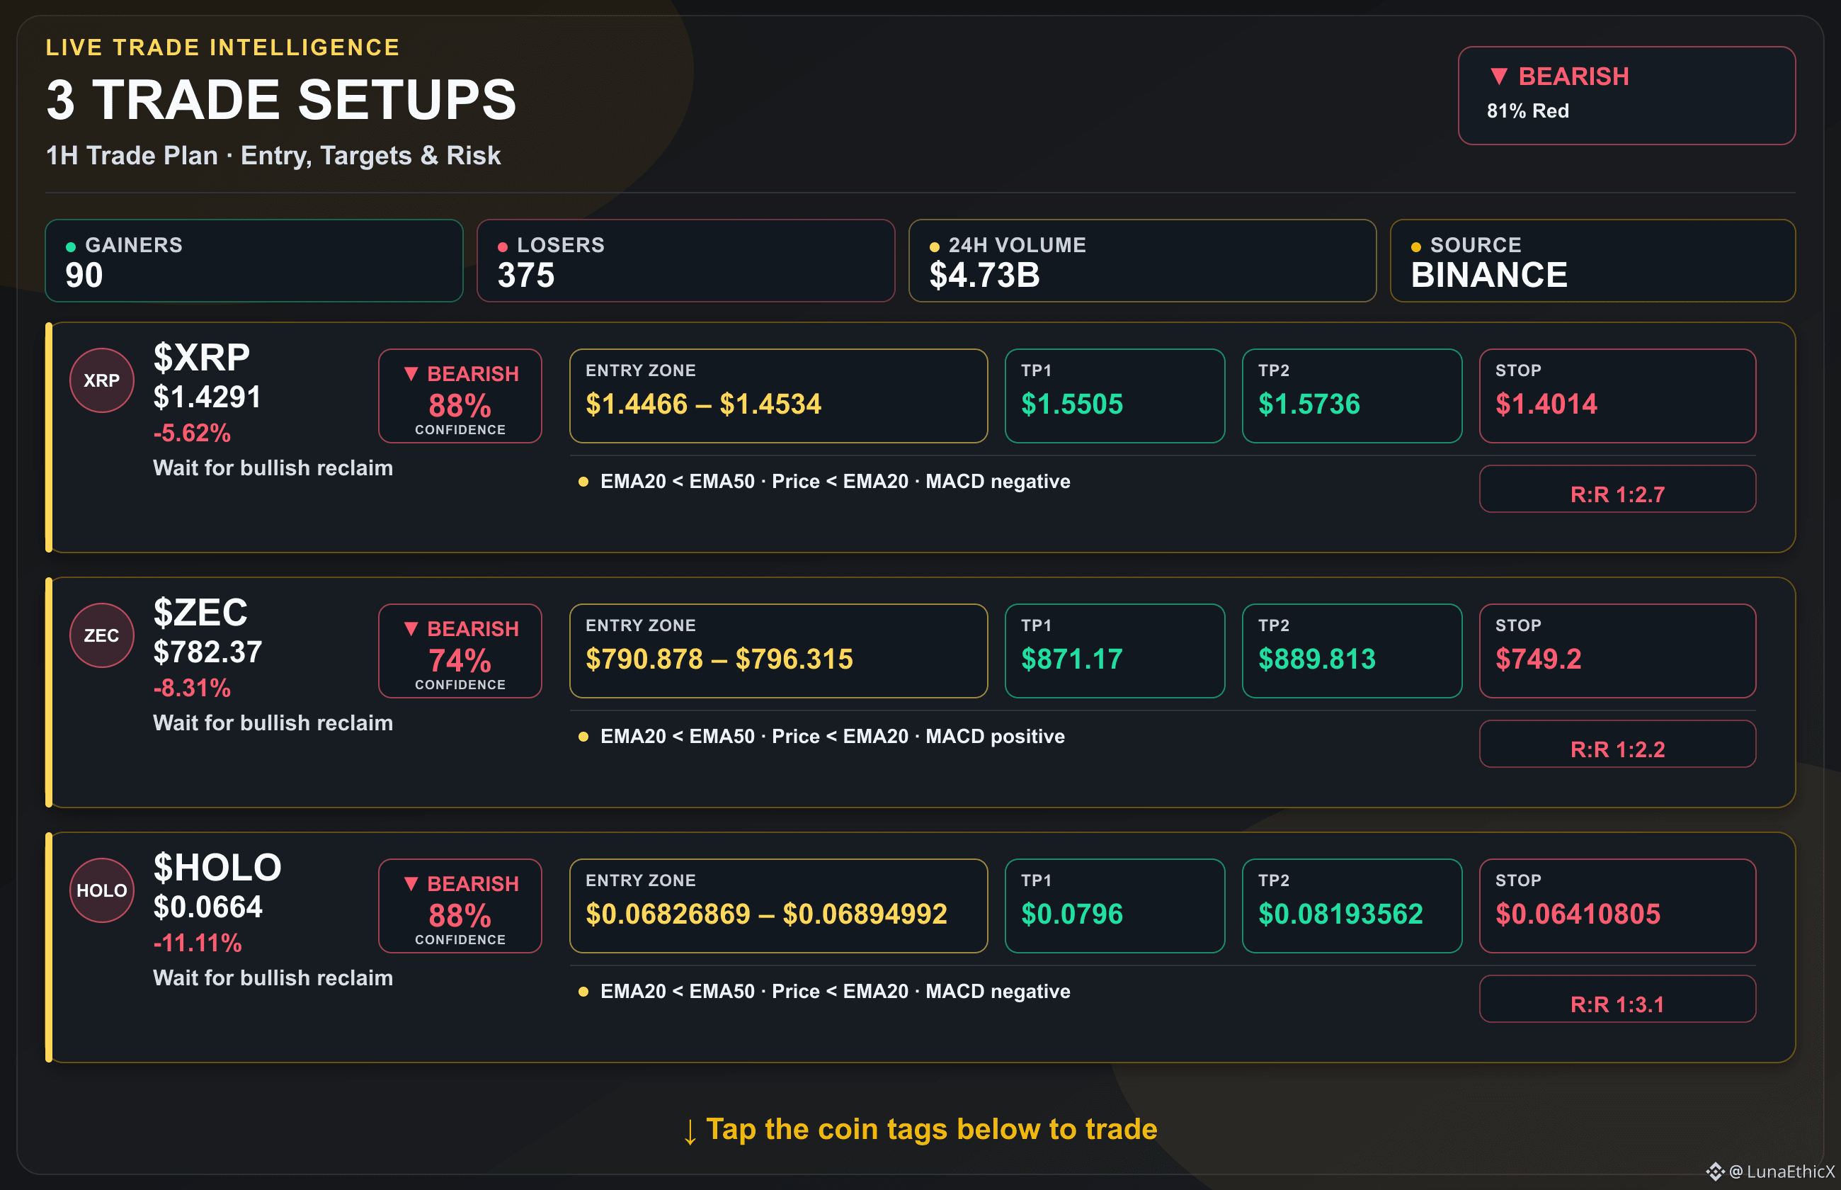This screenshot has height=1190, width=1841.
Task: Click the ZEC indicator line ending MACD positive
Action: (821, 737)
